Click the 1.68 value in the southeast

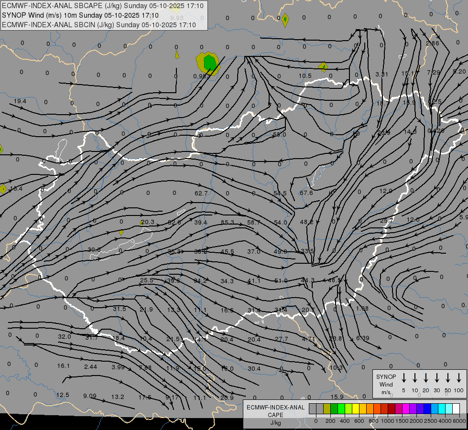pyautogui.click(x=362, y=308)
